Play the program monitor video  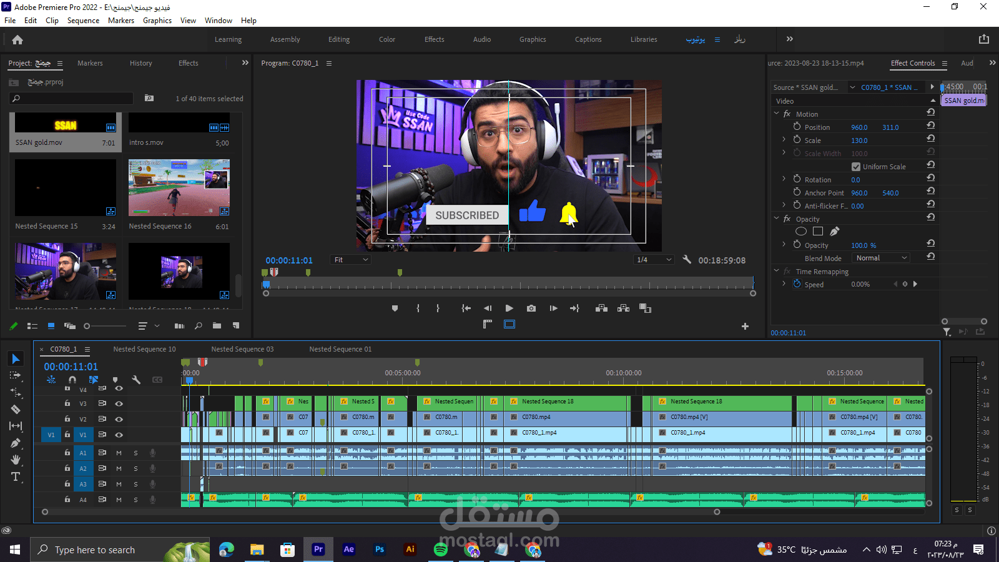tap(509, 308)
